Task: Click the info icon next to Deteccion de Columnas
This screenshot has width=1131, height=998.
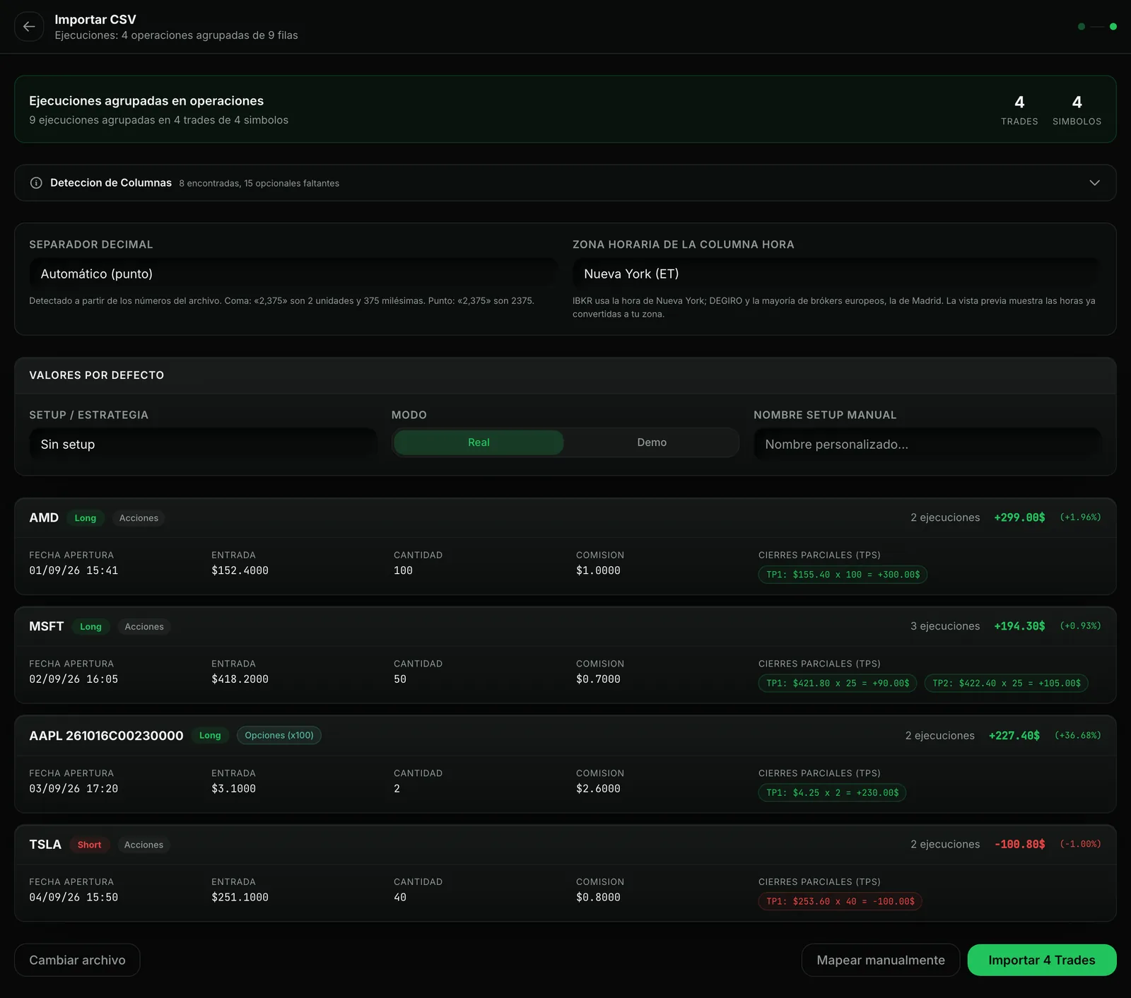Action: click(x=36, y=183)
